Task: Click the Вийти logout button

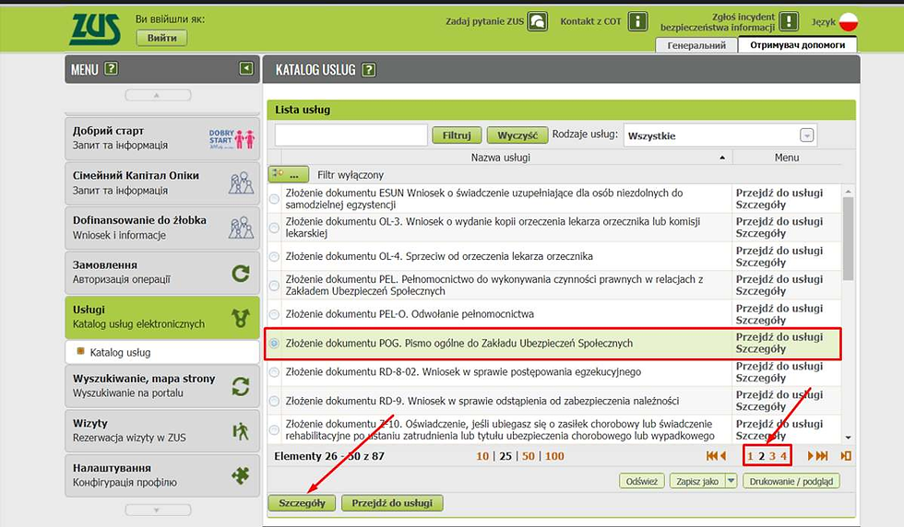Action: pos(162,38)
